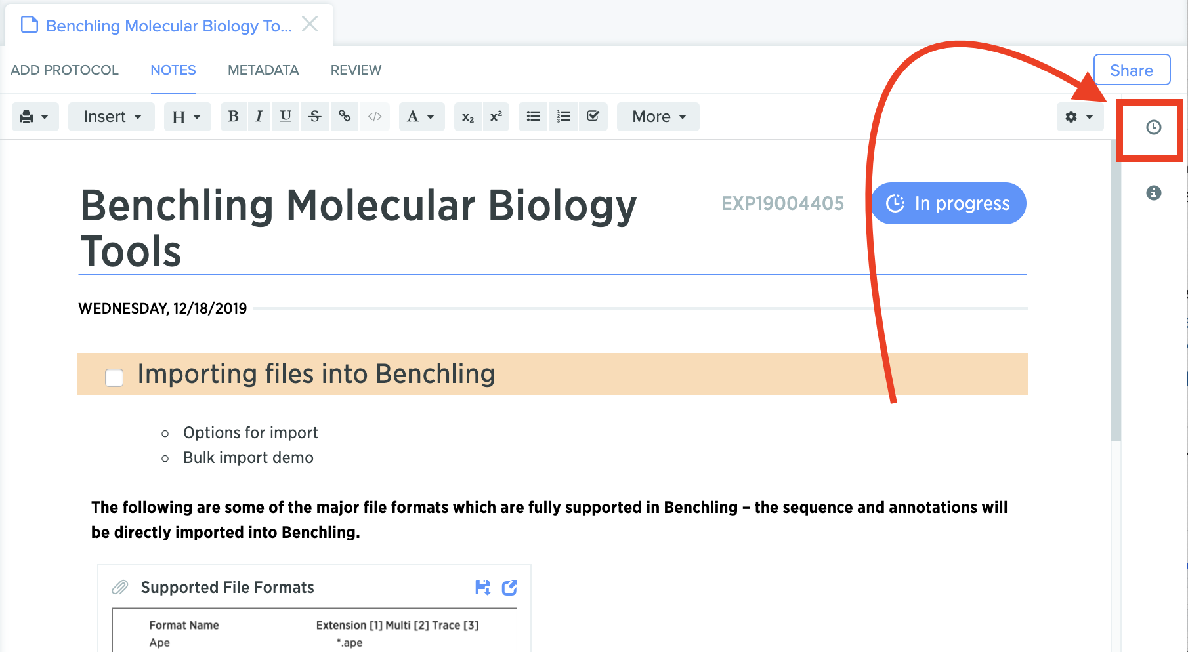1188x652 pixels.
Task: Apply subscript formatting
Action: pos(468,117)
